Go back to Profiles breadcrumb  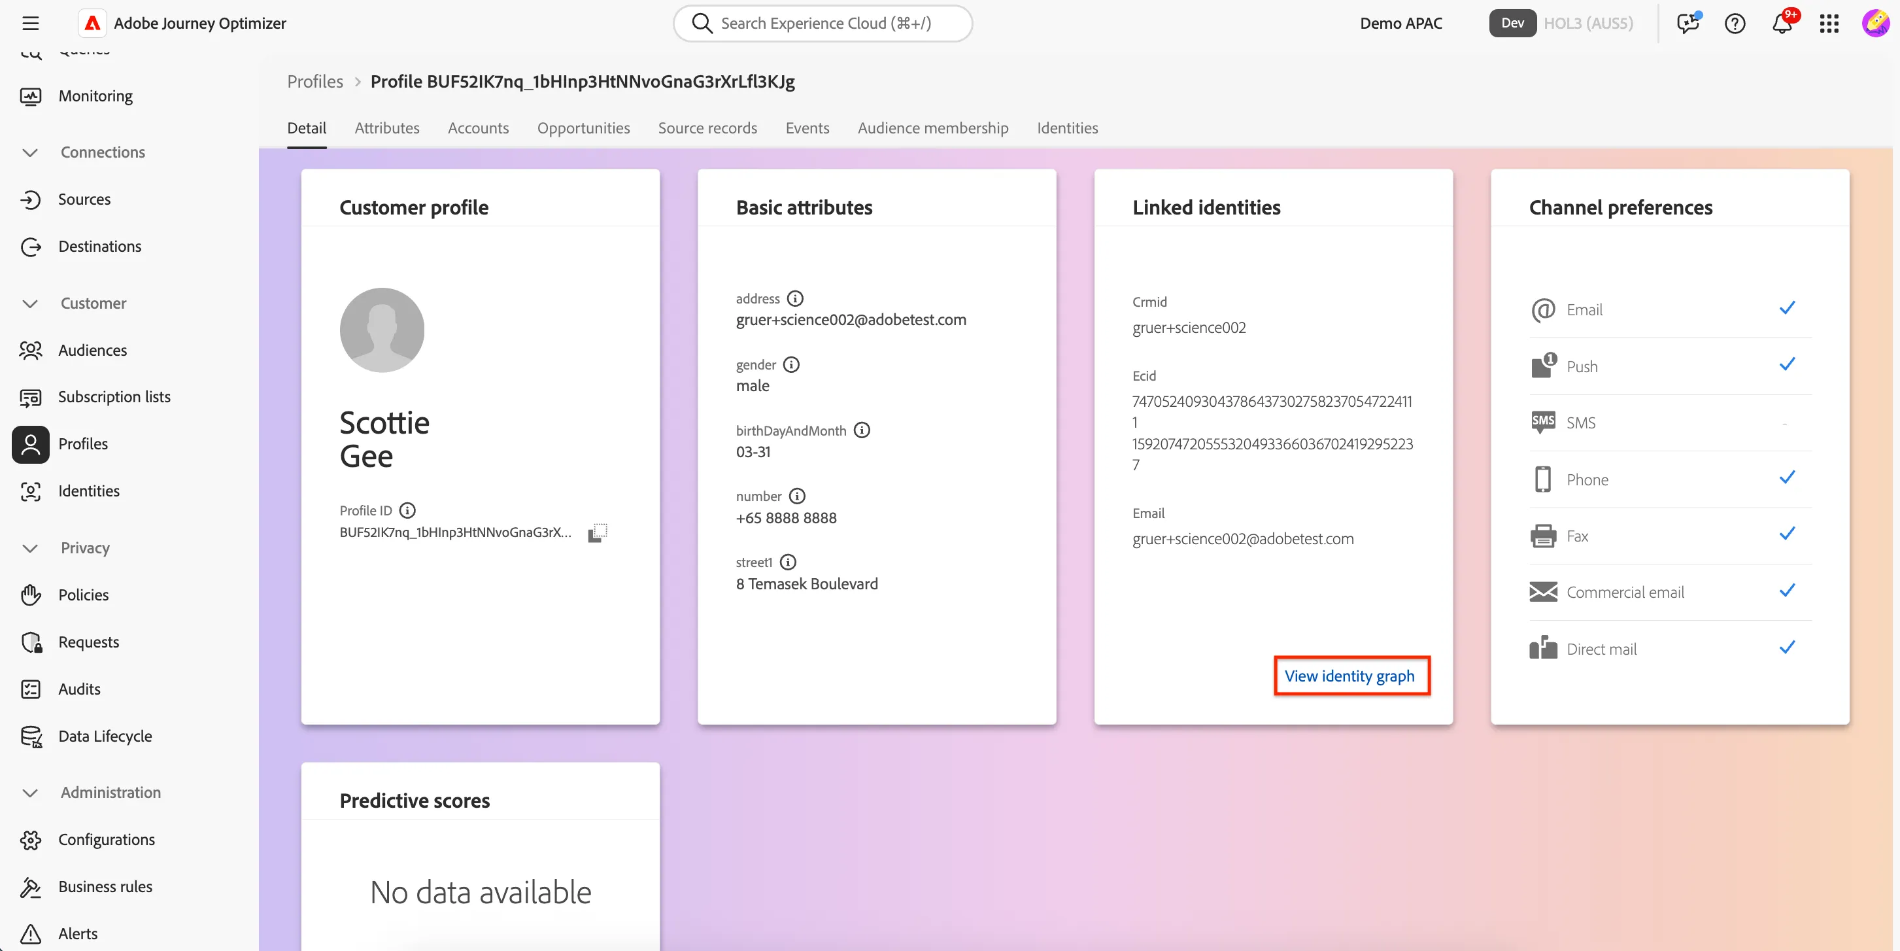coord(315,81)
